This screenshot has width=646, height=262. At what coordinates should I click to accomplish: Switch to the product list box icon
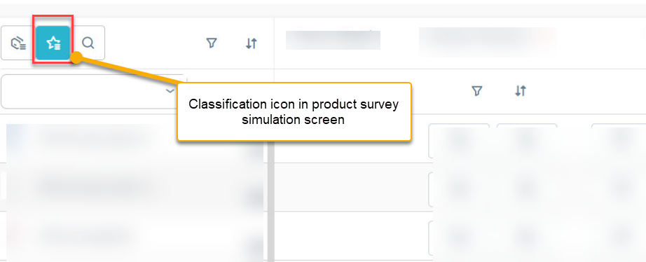(x=18, y=43)
